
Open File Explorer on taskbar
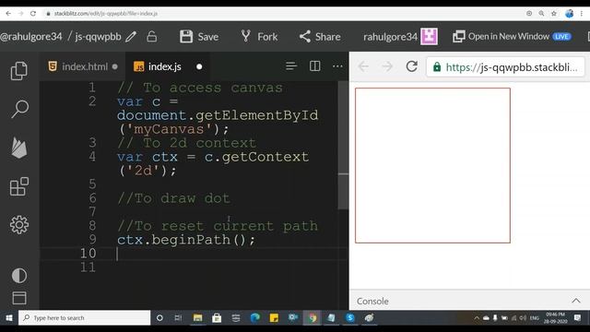(x=197, y=317)
